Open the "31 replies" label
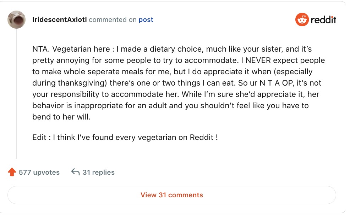The width and height of the screenshot is (350, 215). (98, 173)
